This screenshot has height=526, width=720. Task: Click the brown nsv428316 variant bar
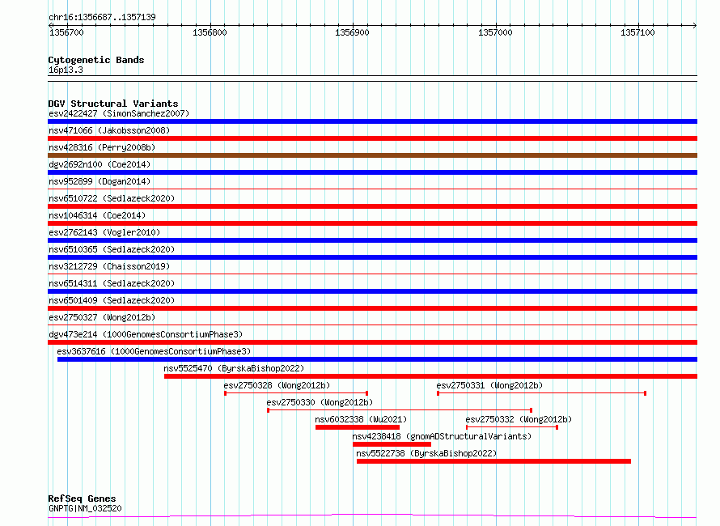(372, 155)
